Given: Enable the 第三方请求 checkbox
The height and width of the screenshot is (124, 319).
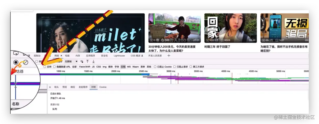Looking at the screenshot, I should click(191, 67).
